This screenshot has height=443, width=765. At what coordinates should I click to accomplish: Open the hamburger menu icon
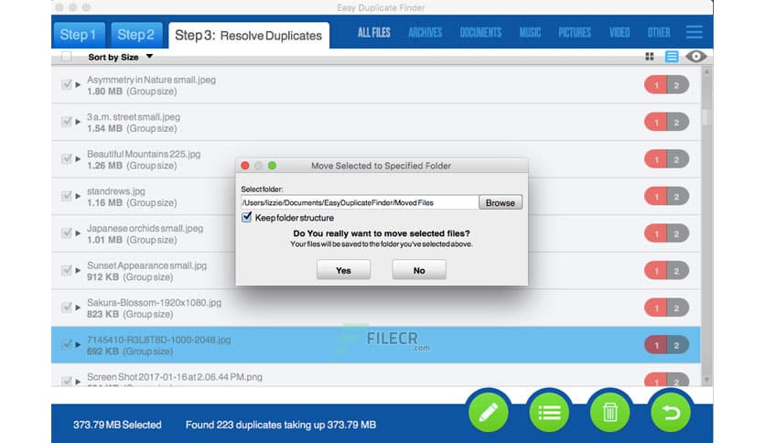coord(694,32)
